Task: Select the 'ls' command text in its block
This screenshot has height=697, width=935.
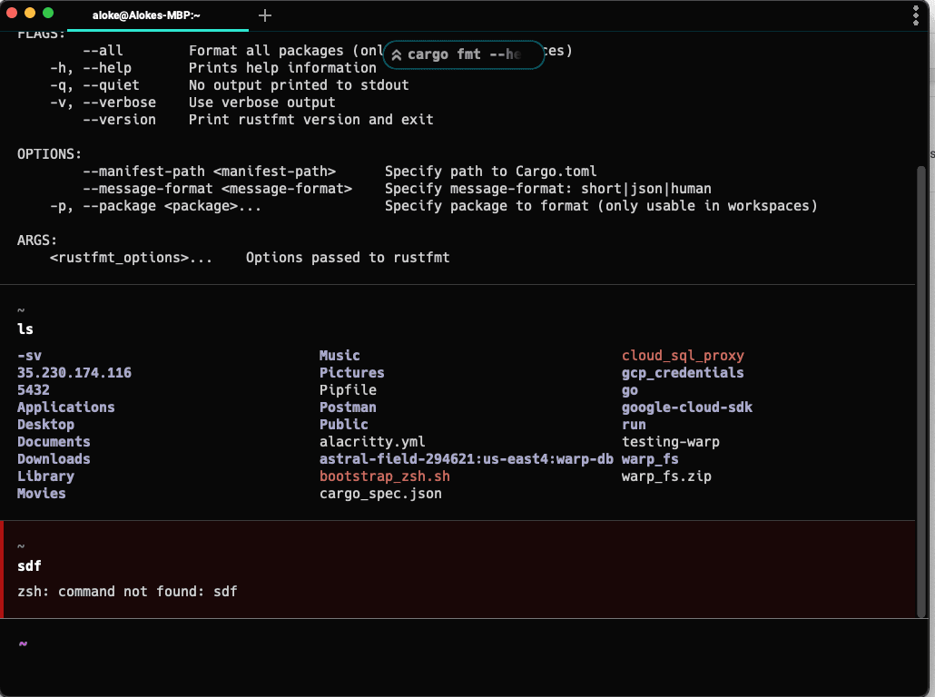Action: [25, 329]
